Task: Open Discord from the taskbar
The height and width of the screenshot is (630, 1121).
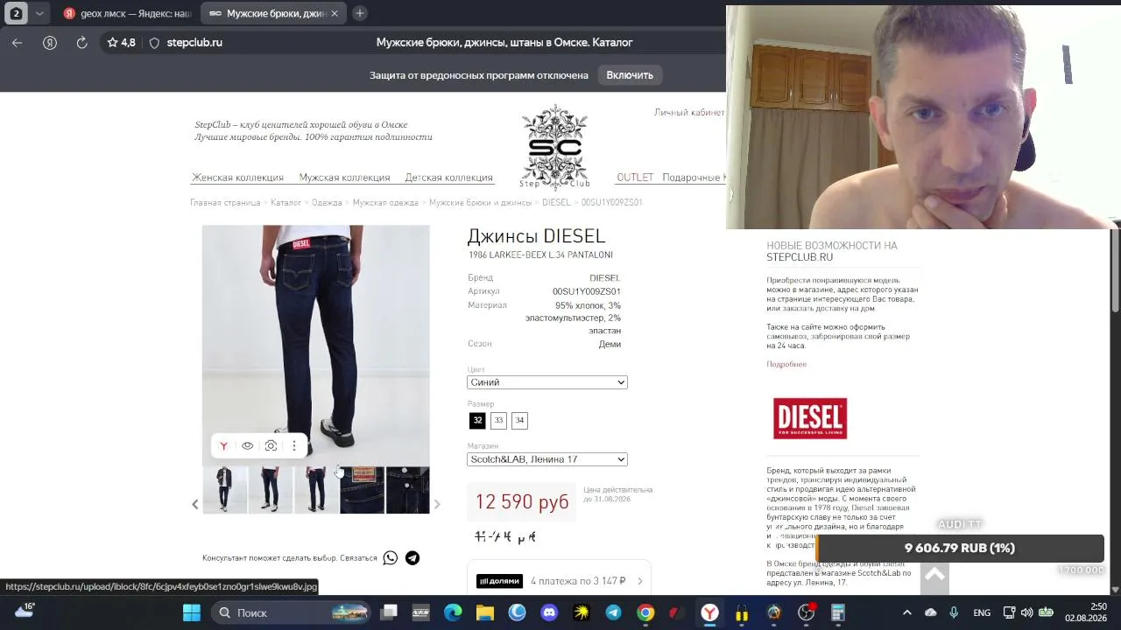Action: (549, 612)
